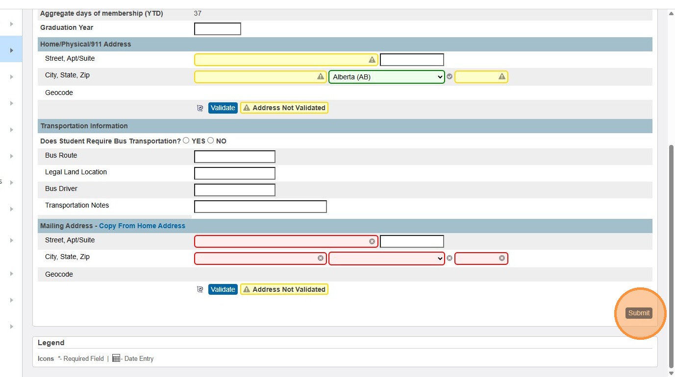The height and width of the screenshot is (377, 675).
Task: Focus the Graduation Year field
Action: pyautogui.click(x=218, y=29)
